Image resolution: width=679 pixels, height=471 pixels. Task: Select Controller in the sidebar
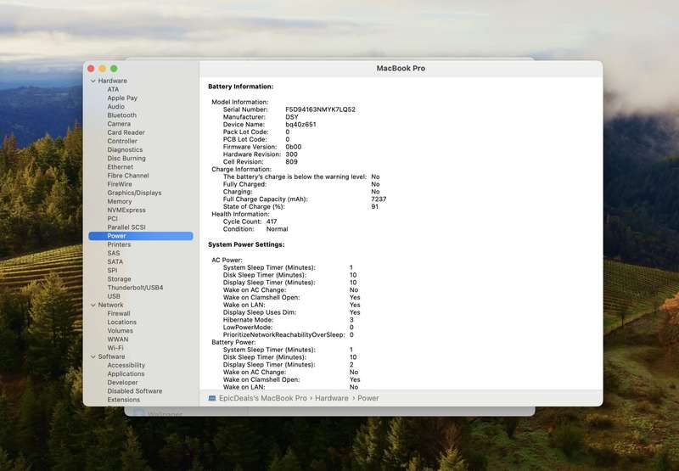point(122,141)
